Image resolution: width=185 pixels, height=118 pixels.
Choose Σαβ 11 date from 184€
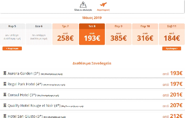coord(172,34)
